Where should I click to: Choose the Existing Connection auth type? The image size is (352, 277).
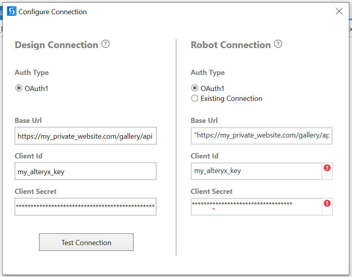194,99
